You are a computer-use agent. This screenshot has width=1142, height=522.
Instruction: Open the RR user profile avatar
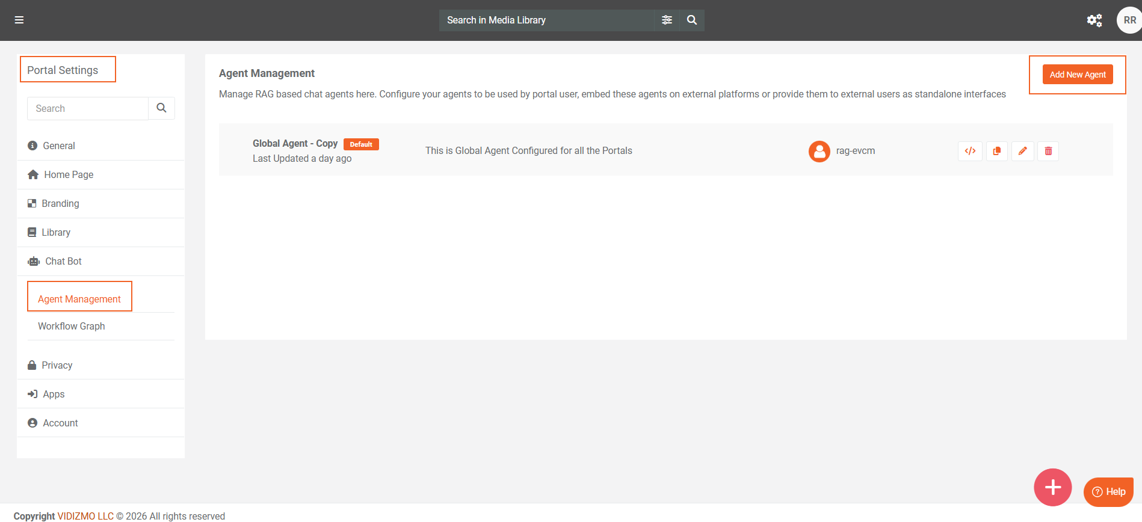tap(1129, 20)
